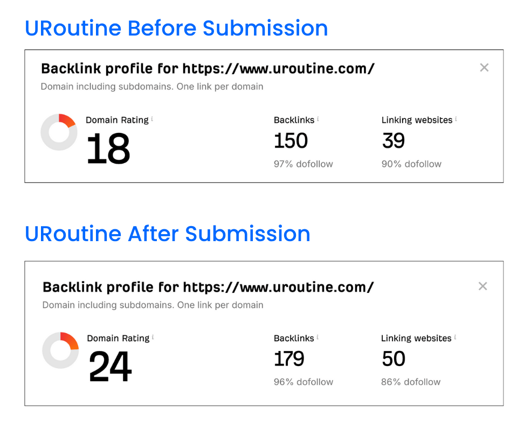This screenshot has height=429, width=531.
Task: Click the Domain Rating info icon in top panel
Action: tap(152, 119)
